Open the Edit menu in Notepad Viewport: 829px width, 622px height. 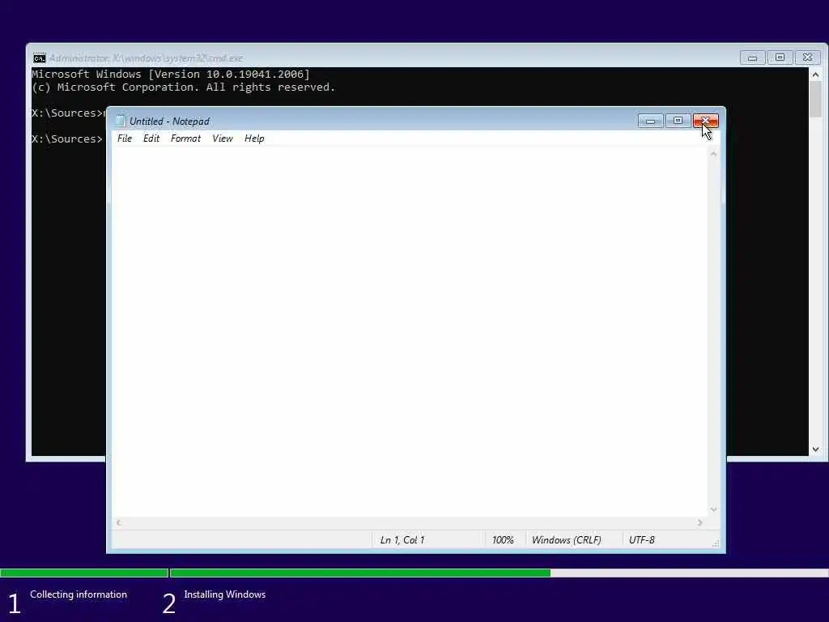tap(151, 138)
